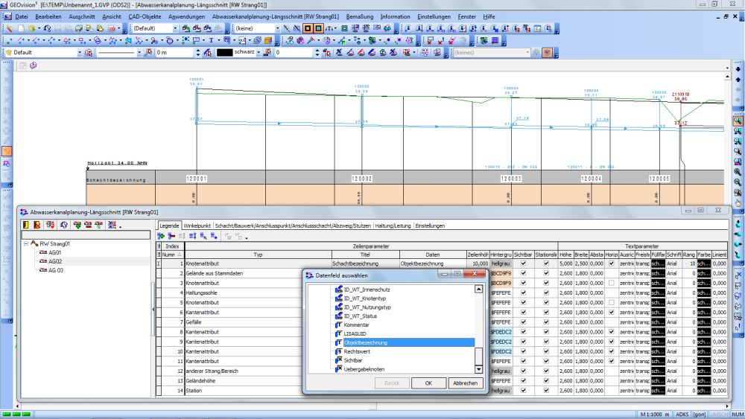This screenshot has width=745, height=419.
Task: Select the Kommentar data field
Action: [x=356, y=325]
